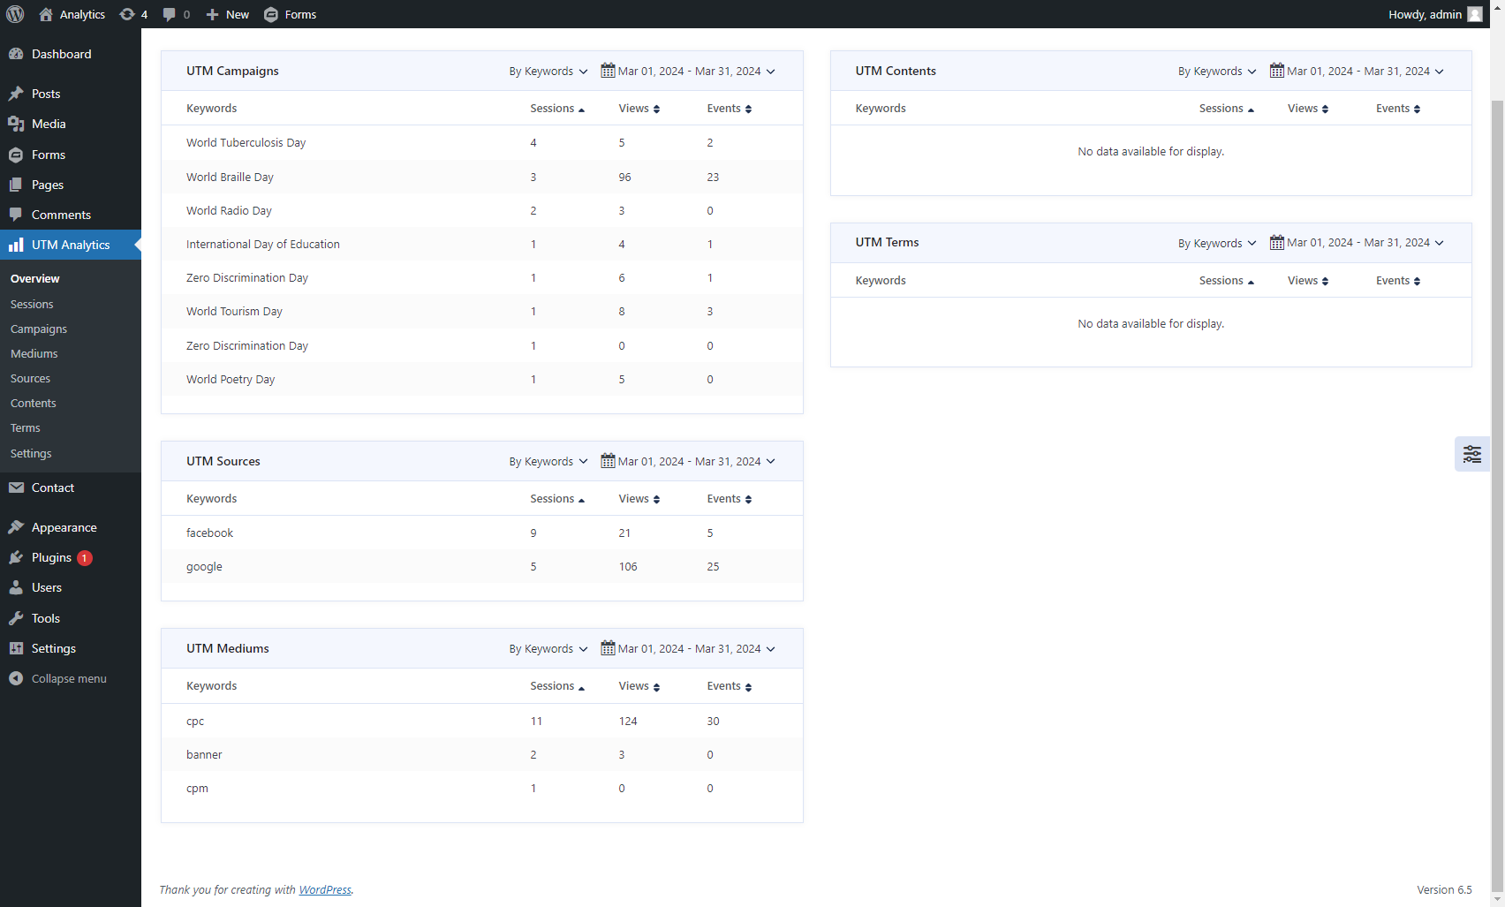1505x907 pixels.
Task: Open Sessions under UTM Analytics
Action: coord(32,304)
